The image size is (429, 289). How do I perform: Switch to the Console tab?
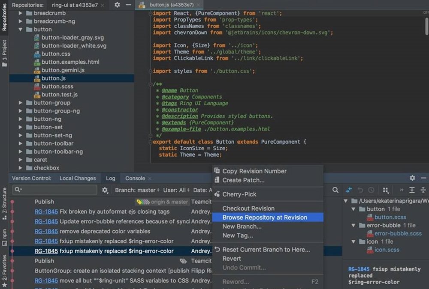click(135, 179)
